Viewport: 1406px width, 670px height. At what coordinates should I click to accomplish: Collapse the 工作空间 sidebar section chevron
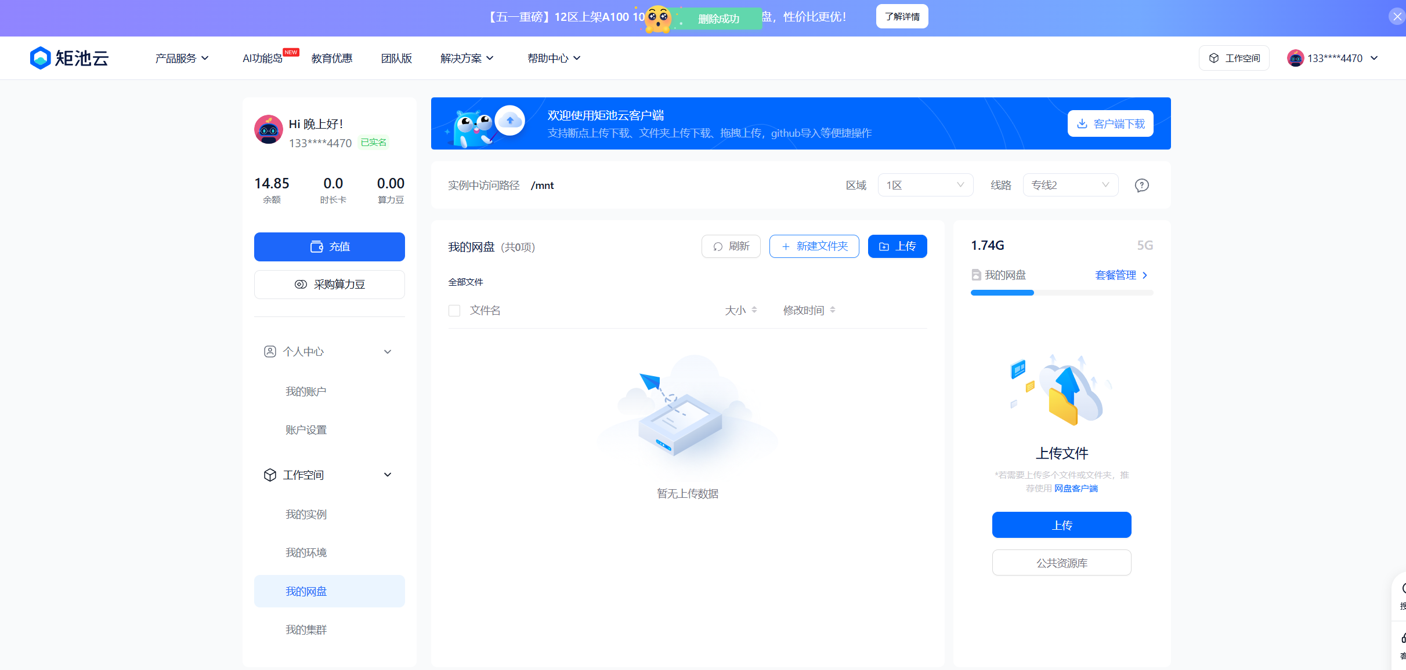388,475
